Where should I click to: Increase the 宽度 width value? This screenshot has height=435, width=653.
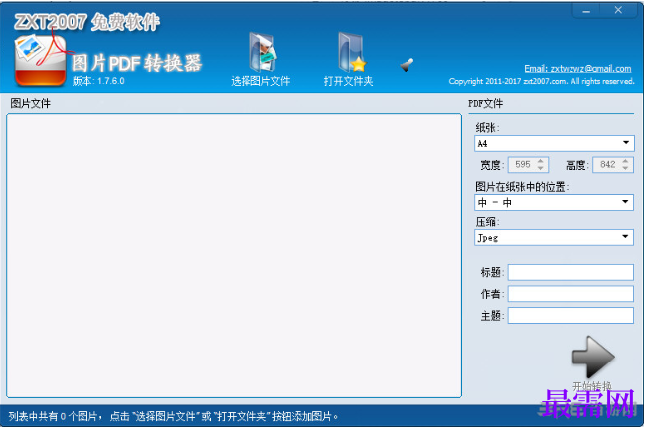541,161
